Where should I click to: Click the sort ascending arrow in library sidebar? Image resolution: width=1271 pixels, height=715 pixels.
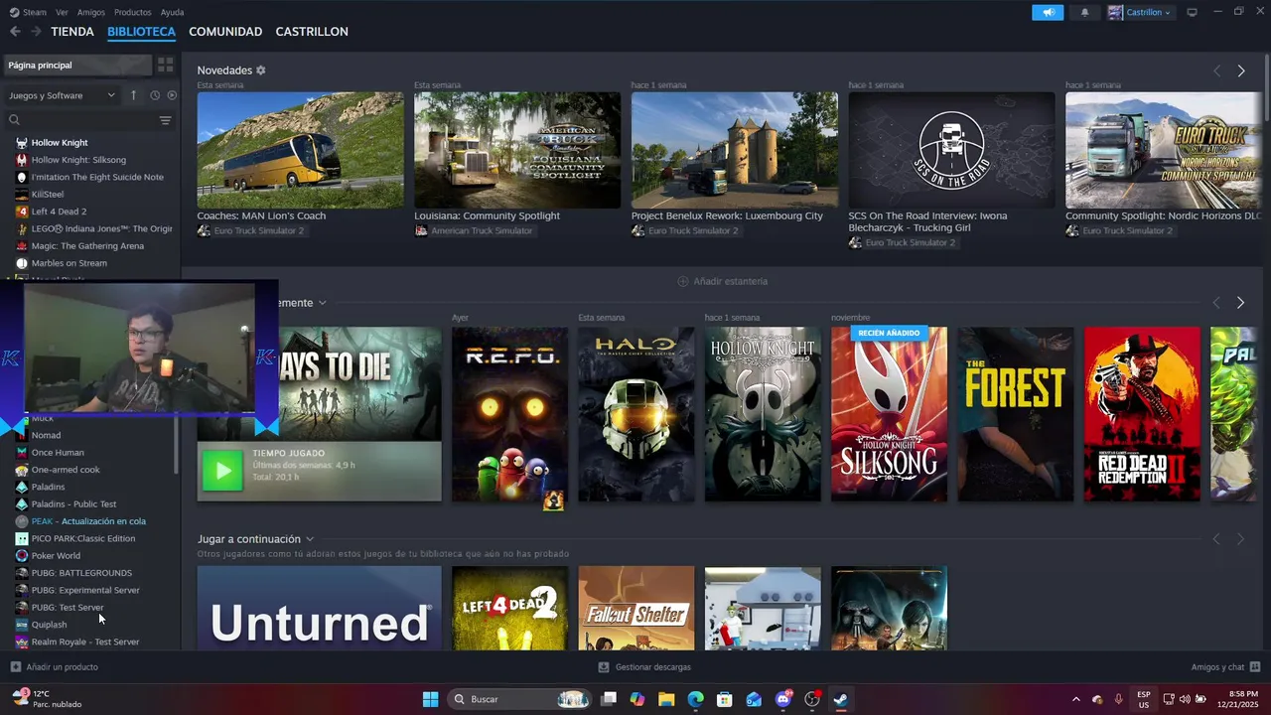(134, 95)
